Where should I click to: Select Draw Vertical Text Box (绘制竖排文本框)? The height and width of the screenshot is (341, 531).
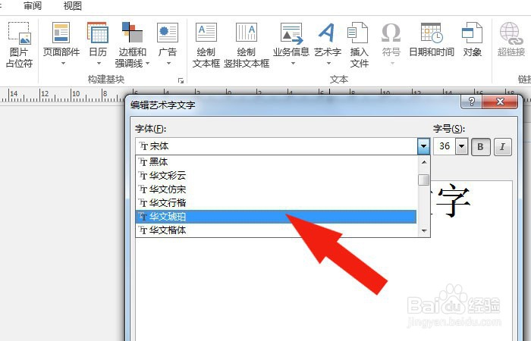click(247, 44)
